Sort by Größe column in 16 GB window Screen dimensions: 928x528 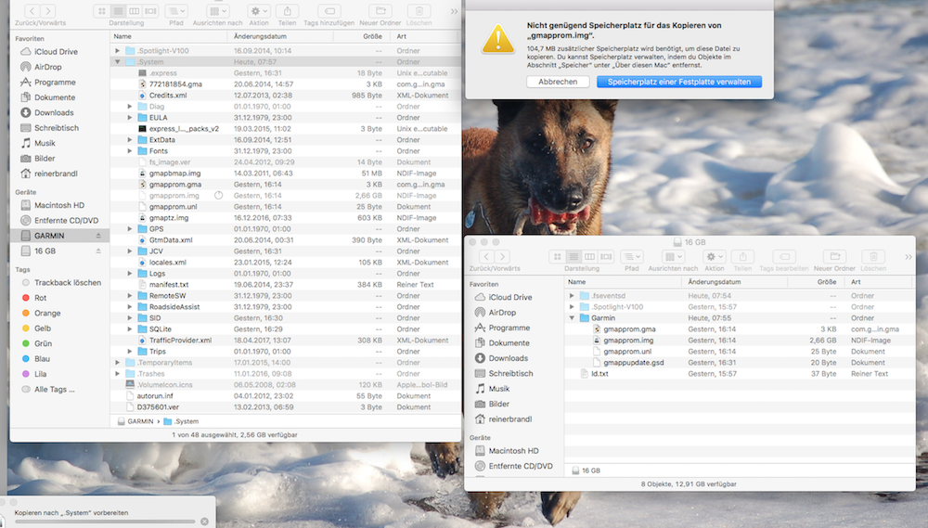coord(816,282)
